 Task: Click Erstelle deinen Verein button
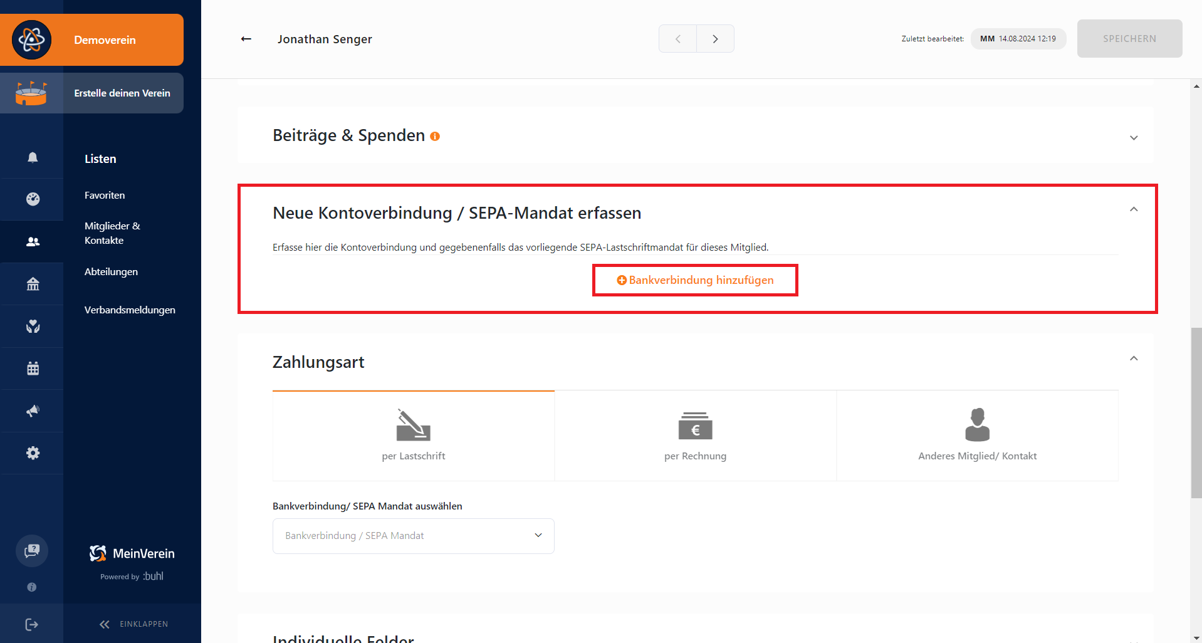[x=91, y=93]
